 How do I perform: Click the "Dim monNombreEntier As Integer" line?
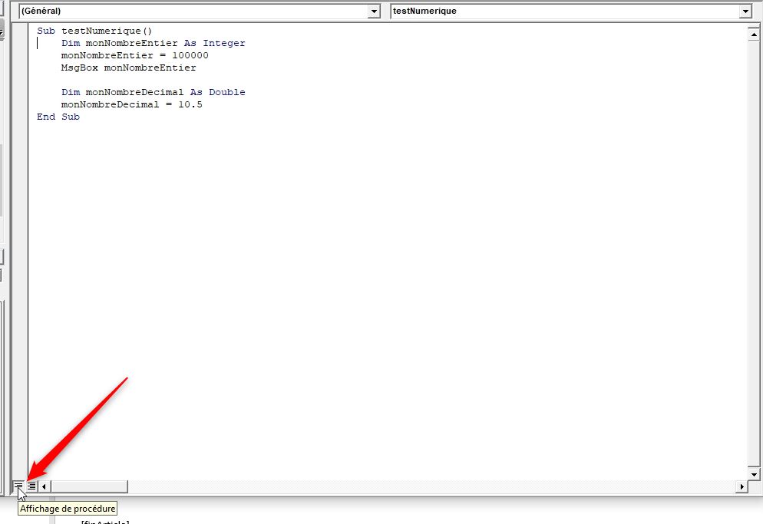click(153, 43)
